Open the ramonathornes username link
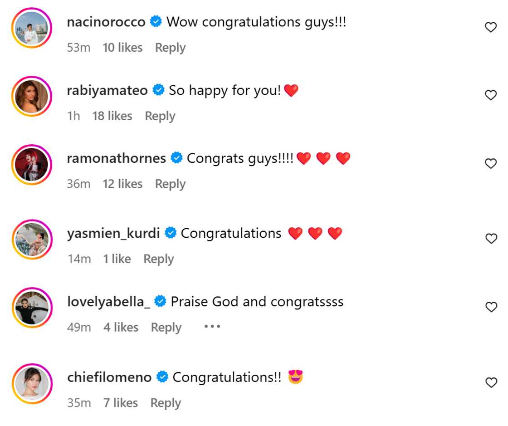Viewport: 508px width, 426px height. [116, 158]
